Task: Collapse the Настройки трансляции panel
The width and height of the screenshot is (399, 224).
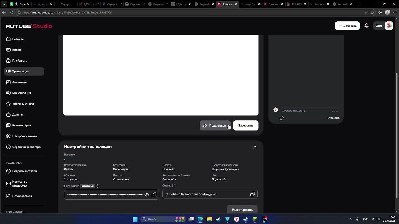Action: click(x=255, y=147)
